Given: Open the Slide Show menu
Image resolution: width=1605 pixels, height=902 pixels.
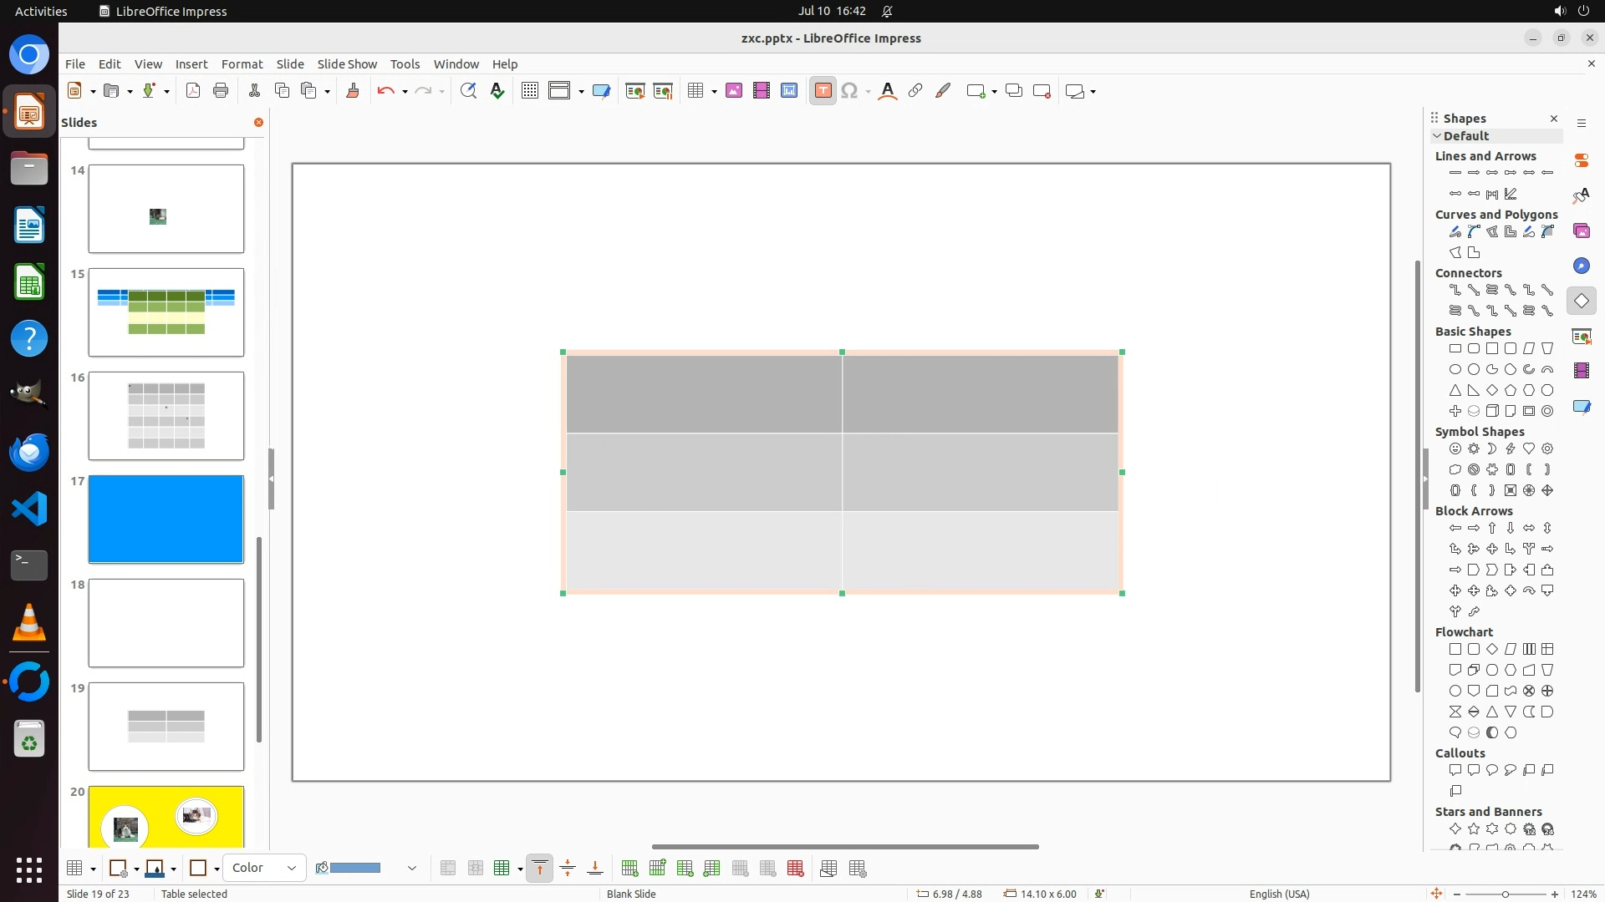Looking at the screenshot, I should (x=347, y=64).
